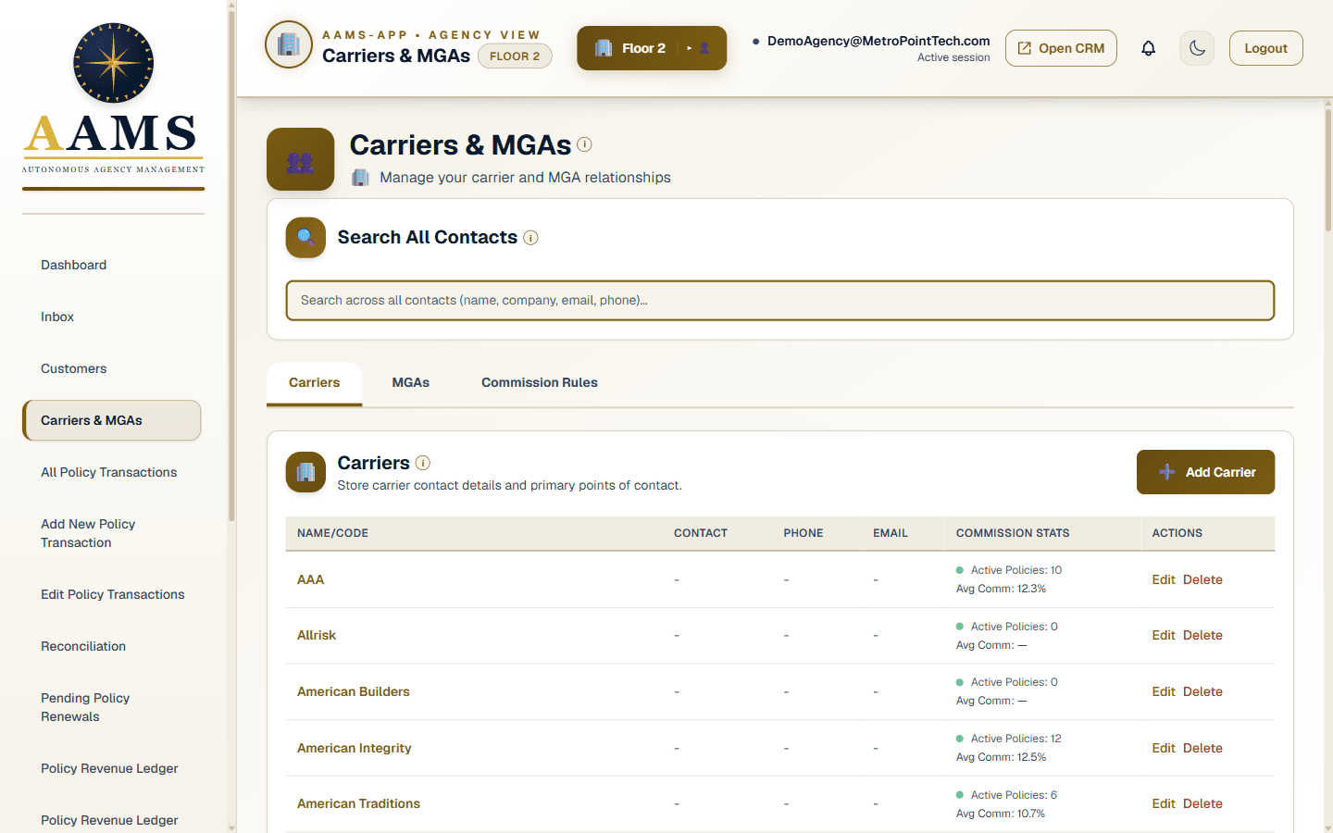Open the Allrisk carrier name
Viewport: 1333px width, 833px height.
point(317,636)
